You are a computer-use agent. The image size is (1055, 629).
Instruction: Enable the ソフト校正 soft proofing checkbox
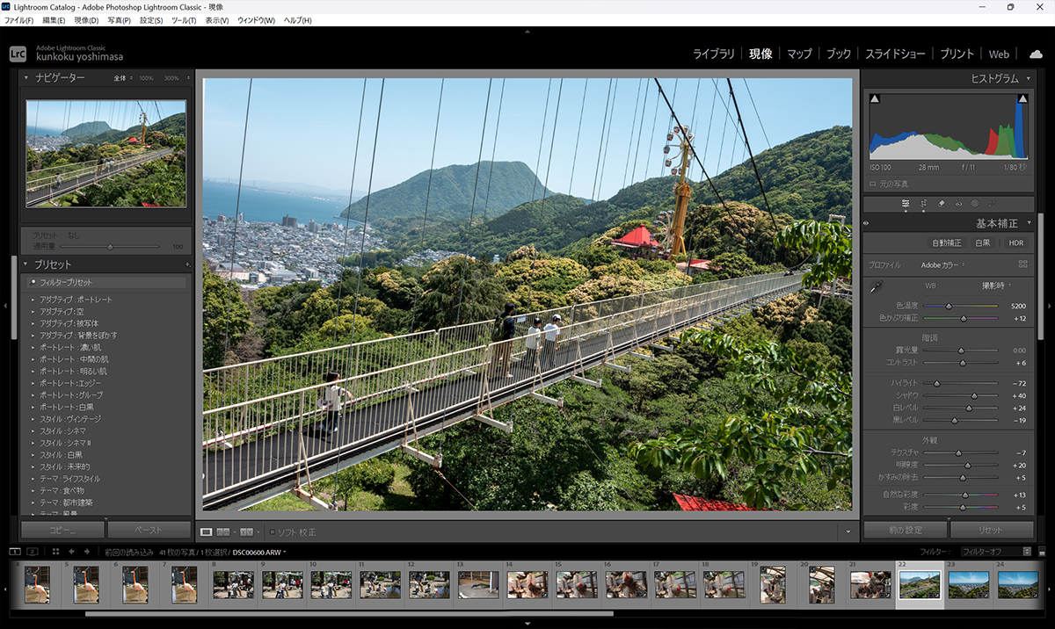coord(273,531)
